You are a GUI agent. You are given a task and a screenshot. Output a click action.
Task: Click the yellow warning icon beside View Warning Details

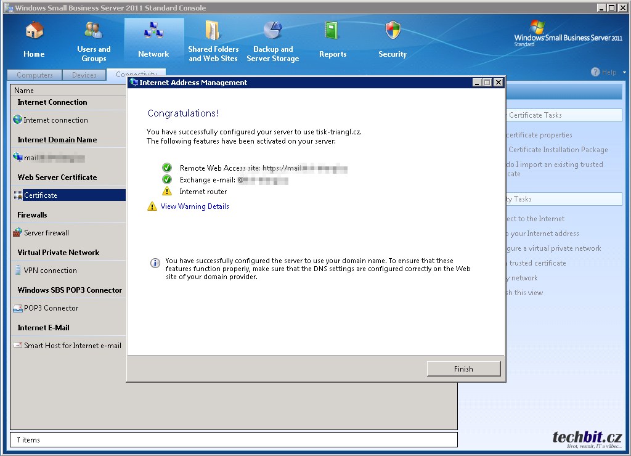pyautogui.click(x=152, y=206)
